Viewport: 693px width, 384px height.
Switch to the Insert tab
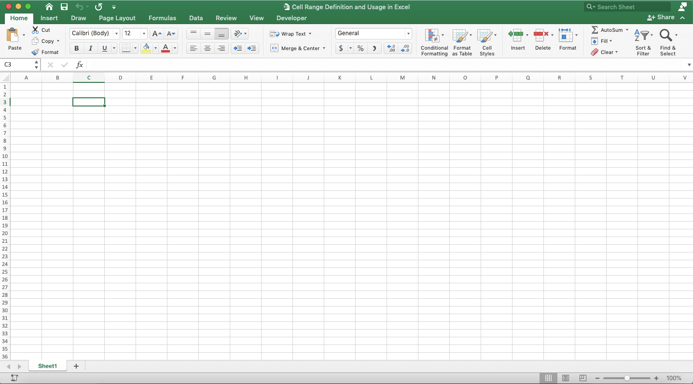tap(49, 18)
